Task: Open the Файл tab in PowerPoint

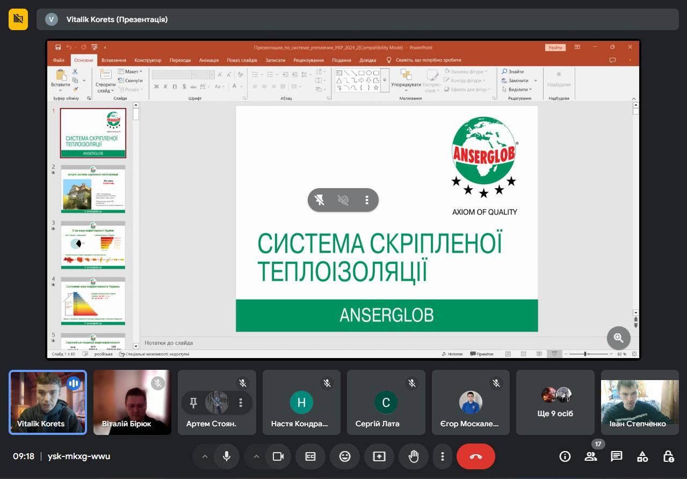Action: (59, 60)
